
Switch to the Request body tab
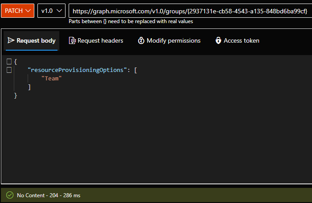(x=32, y=40)
